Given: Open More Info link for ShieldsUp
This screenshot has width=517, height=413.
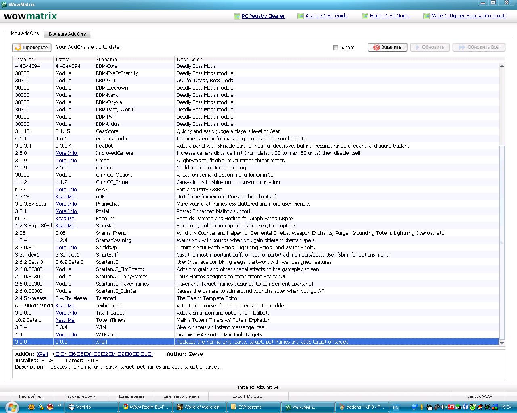Looking at the screenshot, I should point(66,248).
